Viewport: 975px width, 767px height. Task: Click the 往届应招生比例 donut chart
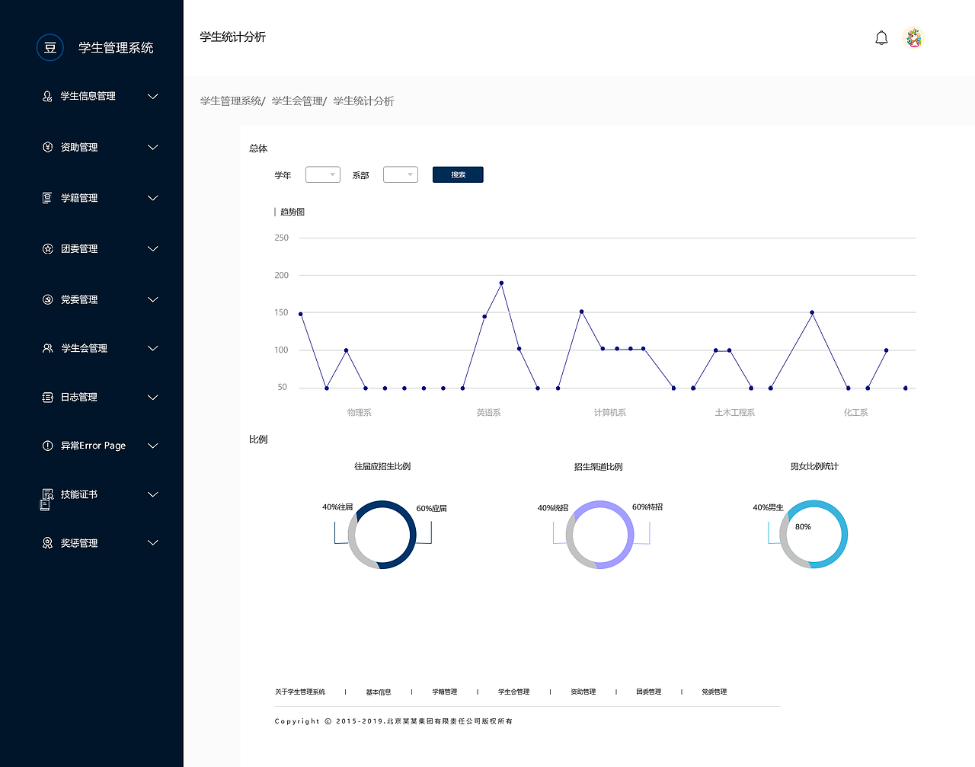click(382, 535)
